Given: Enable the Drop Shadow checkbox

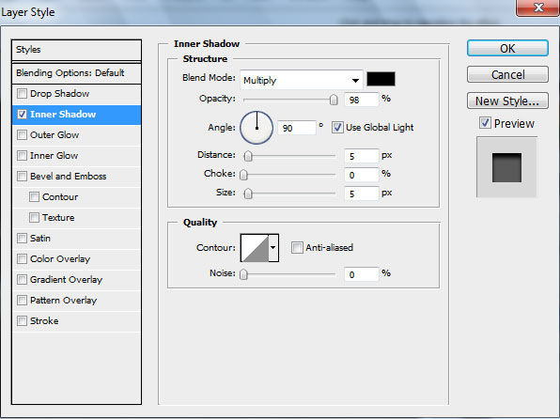Looking at the screenshot, I should (x=23, y=94).
